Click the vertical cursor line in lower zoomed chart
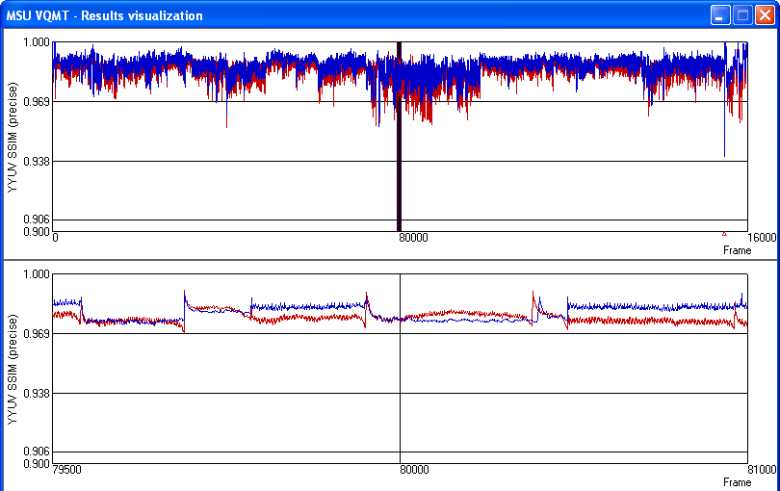Screen dimensions: 780x491 point(400,369)
